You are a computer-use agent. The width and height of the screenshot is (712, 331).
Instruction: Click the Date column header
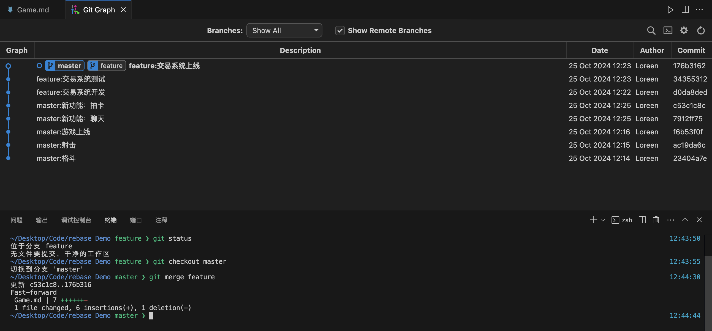click(600, 50)
